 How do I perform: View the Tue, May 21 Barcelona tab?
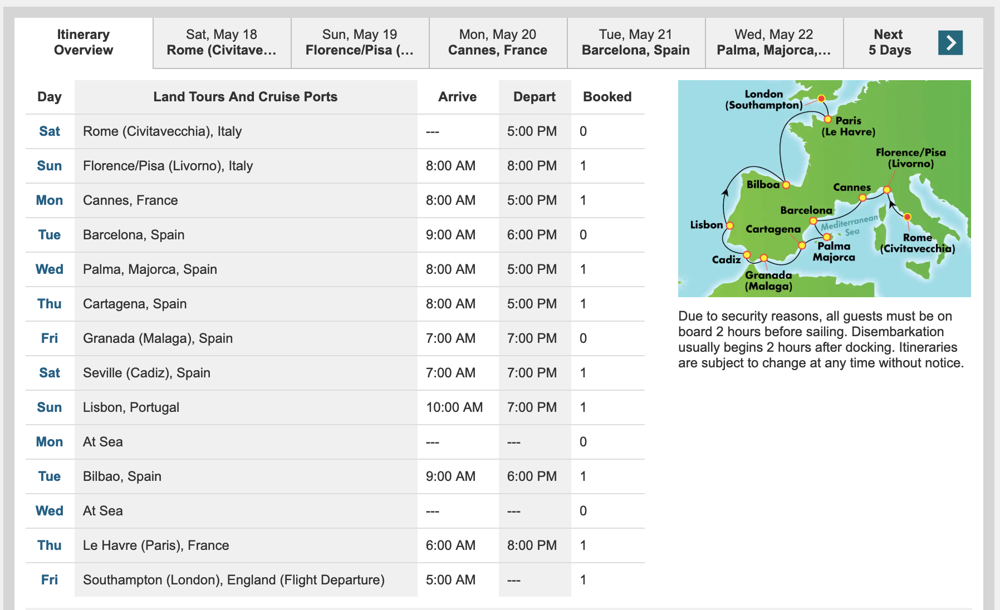tap(636, 43)
